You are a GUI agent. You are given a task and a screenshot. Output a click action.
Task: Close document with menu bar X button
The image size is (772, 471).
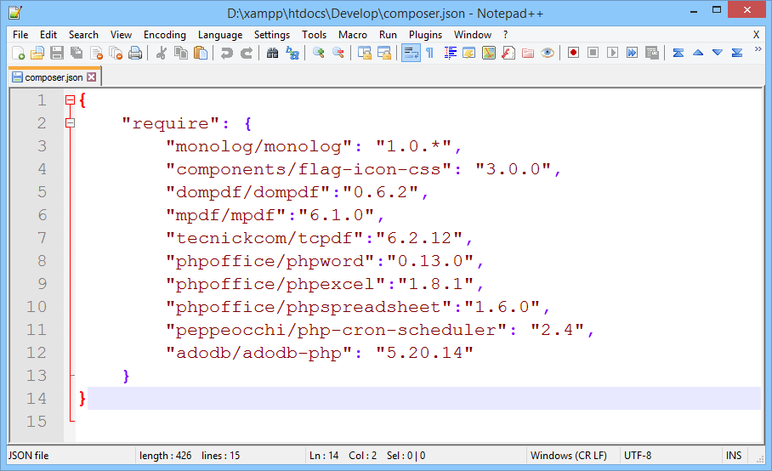coord(756,35)
